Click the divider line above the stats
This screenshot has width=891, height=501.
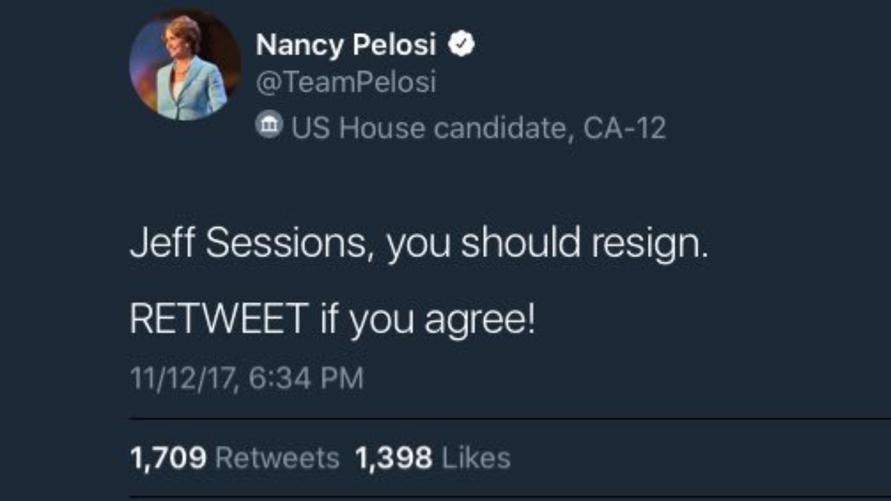pos(509,419)
